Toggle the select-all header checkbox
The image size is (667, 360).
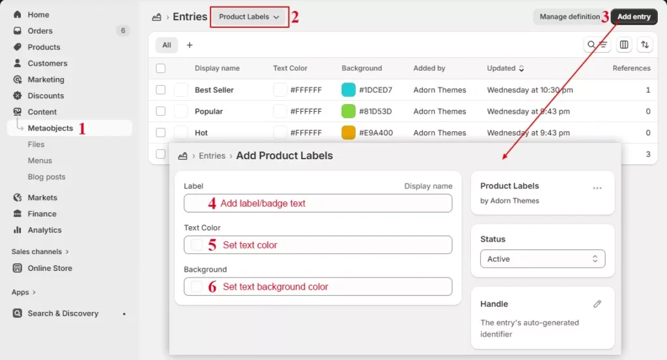[x=161, y=68]
